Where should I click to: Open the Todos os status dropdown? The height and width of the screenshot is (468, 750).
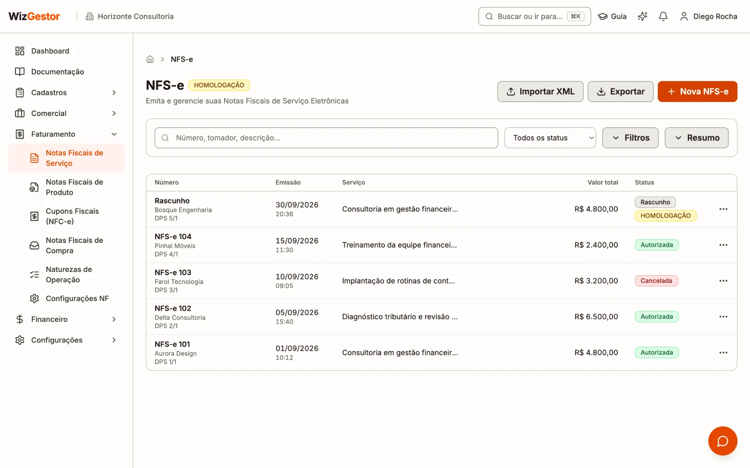(550, 138)
